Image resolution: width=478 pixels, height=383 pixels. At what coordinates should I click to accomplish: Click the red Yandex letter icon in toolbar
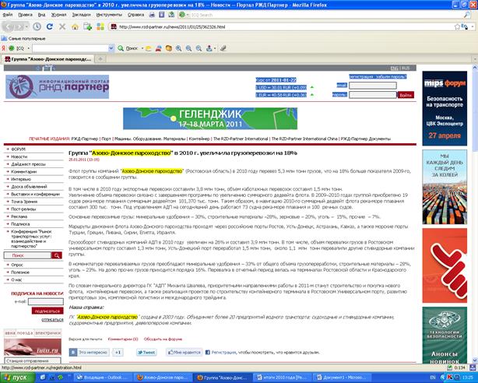tap(4, 48)
